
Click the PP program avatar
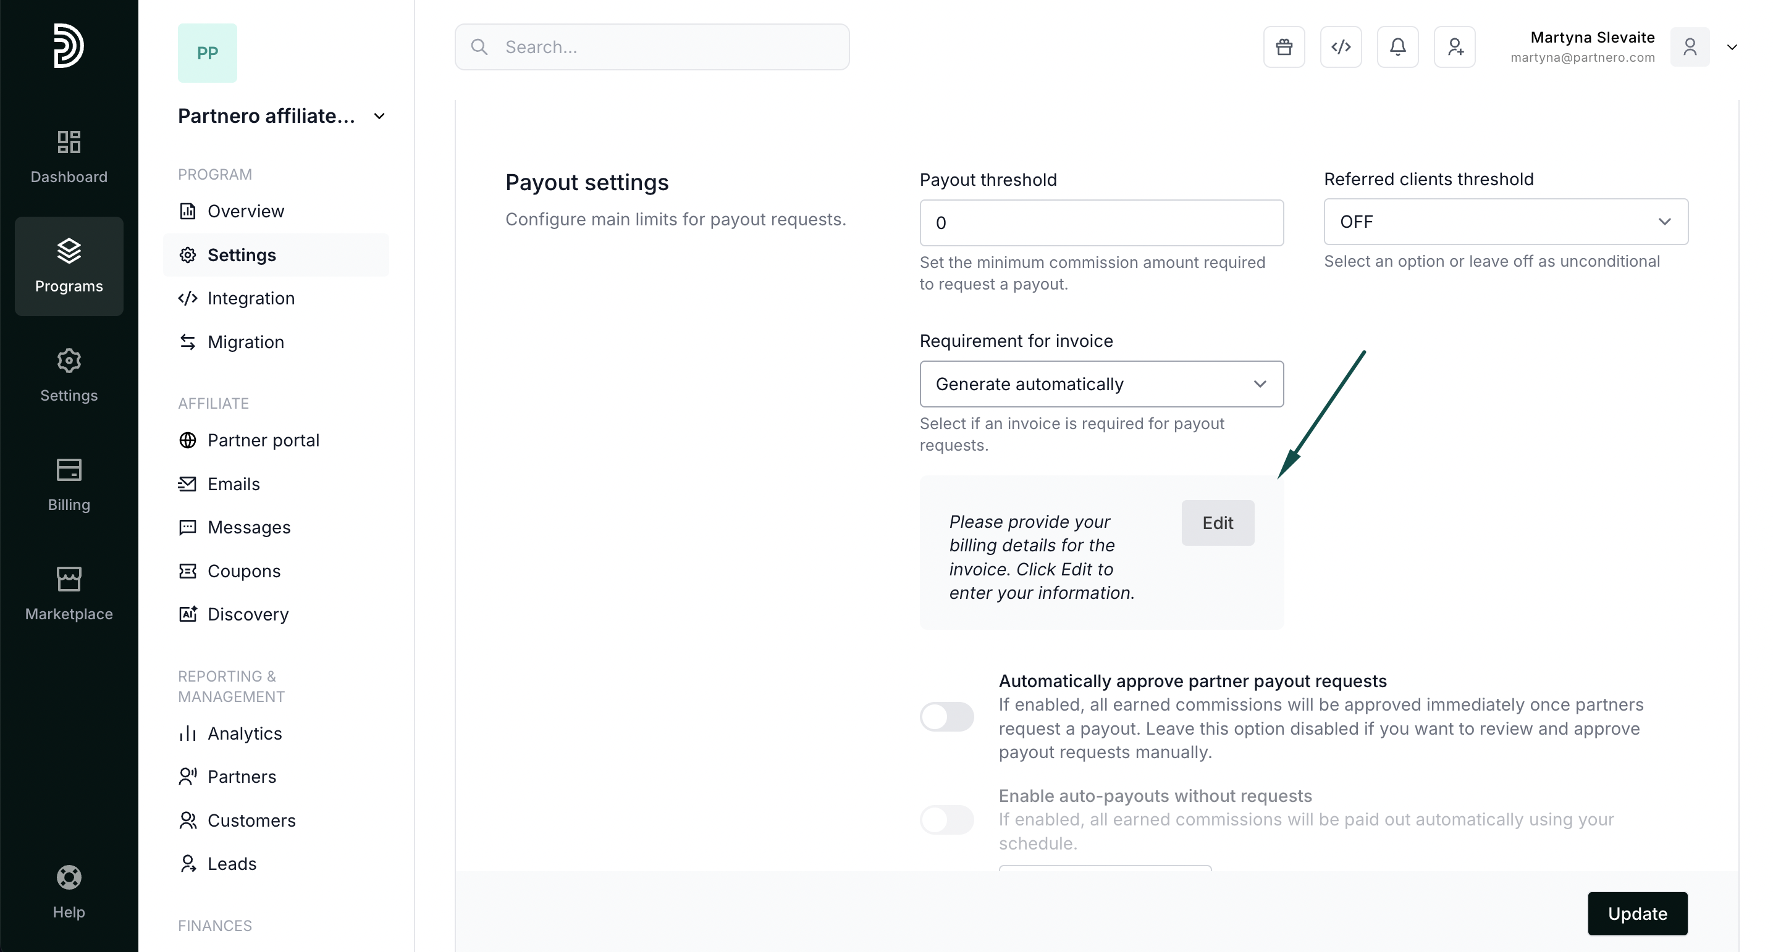tap(207, 53)
